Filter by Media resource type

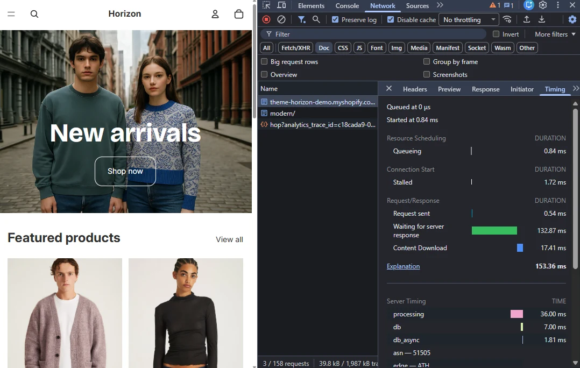pyautogui.click(x=419, y=48)
